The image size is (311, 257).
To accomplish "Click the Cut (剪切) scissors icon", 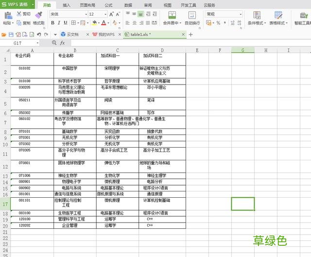I will 19,14.
